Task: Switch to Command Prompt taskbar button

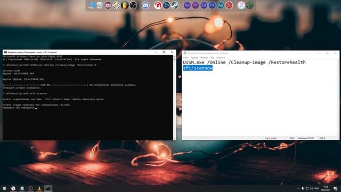Action: pos(48,188)
